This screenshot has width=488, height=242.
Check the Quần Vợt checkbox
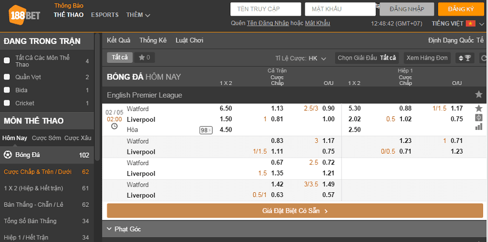(7, 77)
